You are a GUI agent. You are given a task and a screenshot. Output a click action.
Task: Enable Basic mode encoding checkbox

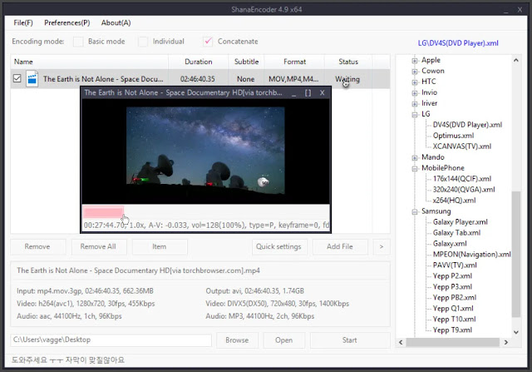tap(78, 42)
